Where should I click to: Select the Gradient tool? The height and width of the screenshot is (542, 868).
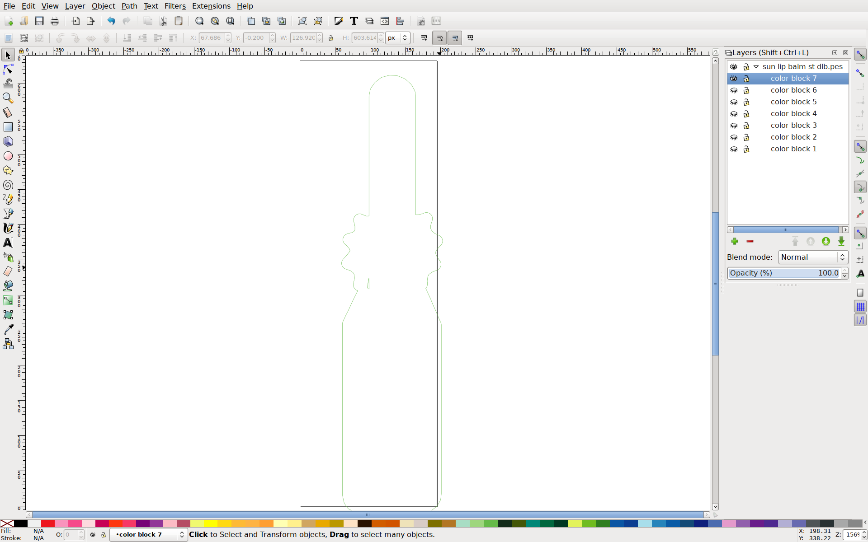(x=8, y=300)
